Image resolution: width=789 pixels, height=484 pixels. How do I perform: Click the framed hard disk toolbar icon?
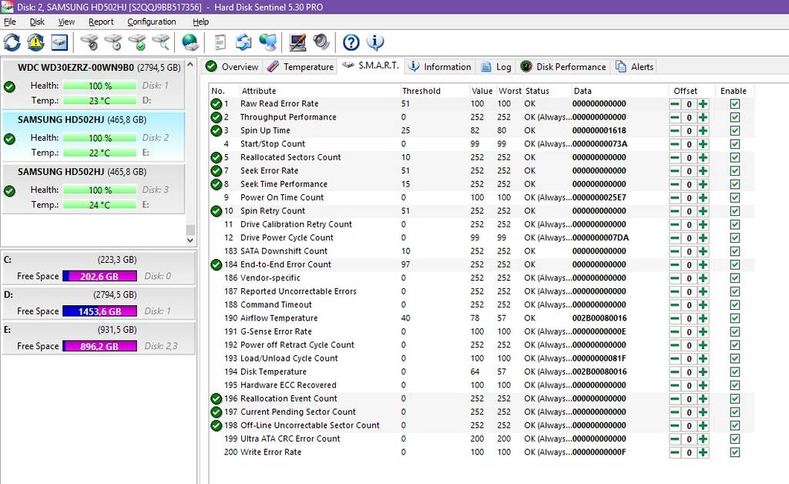pyautogui.click(x=59, y=42)
